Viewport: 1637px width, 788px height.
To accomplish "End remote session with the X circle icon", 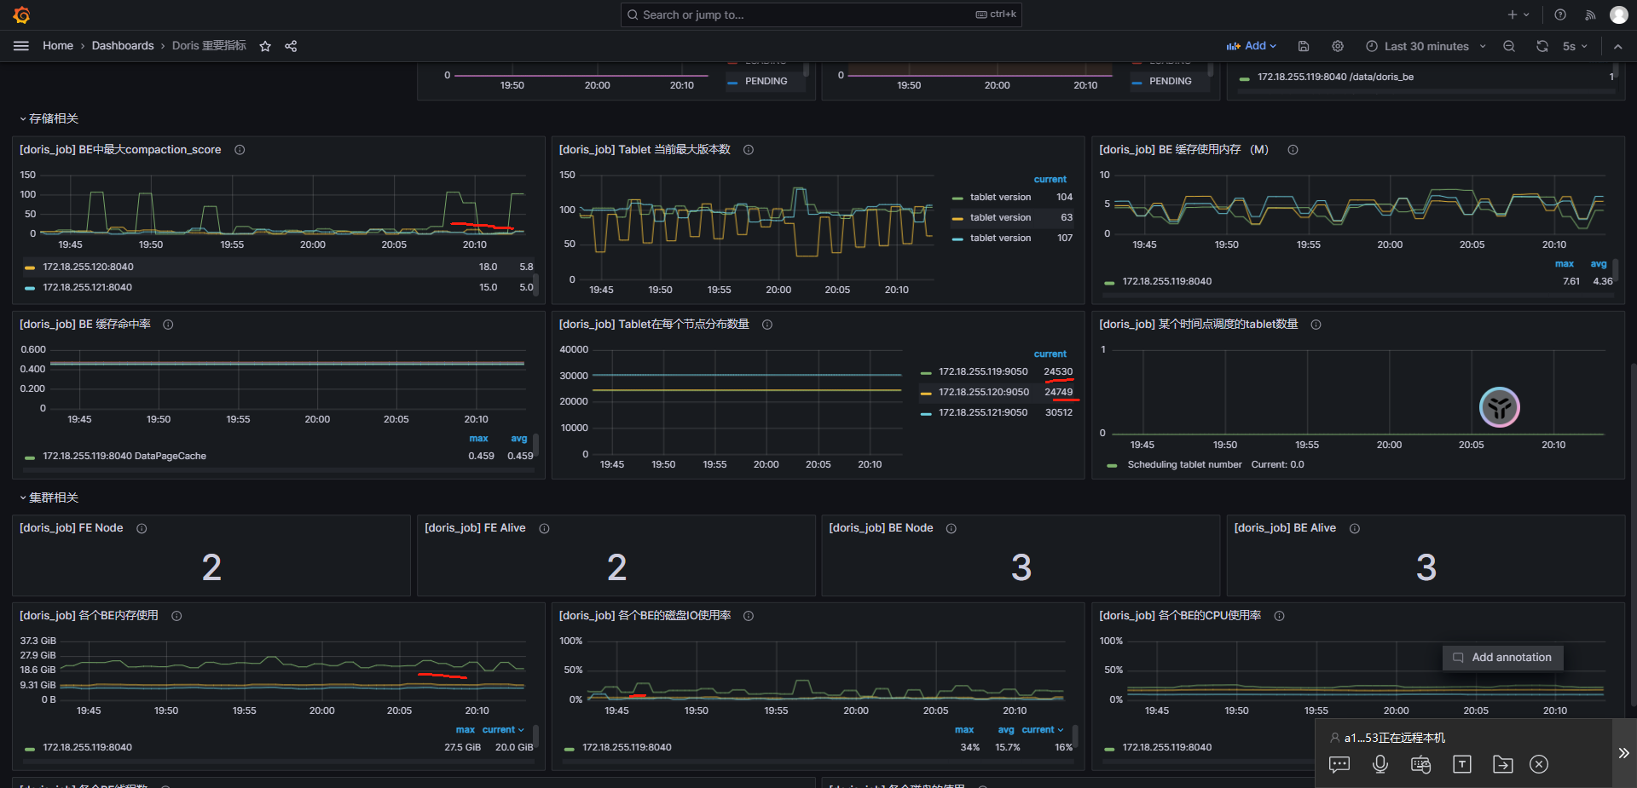I will [x=1539, y=764].
